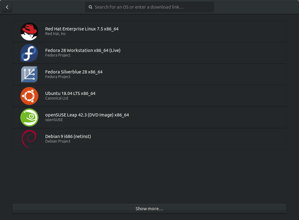Click the Canonical Ltd vendor label
This screenshot has width=299, height=220.
click(x=57, y=98)
